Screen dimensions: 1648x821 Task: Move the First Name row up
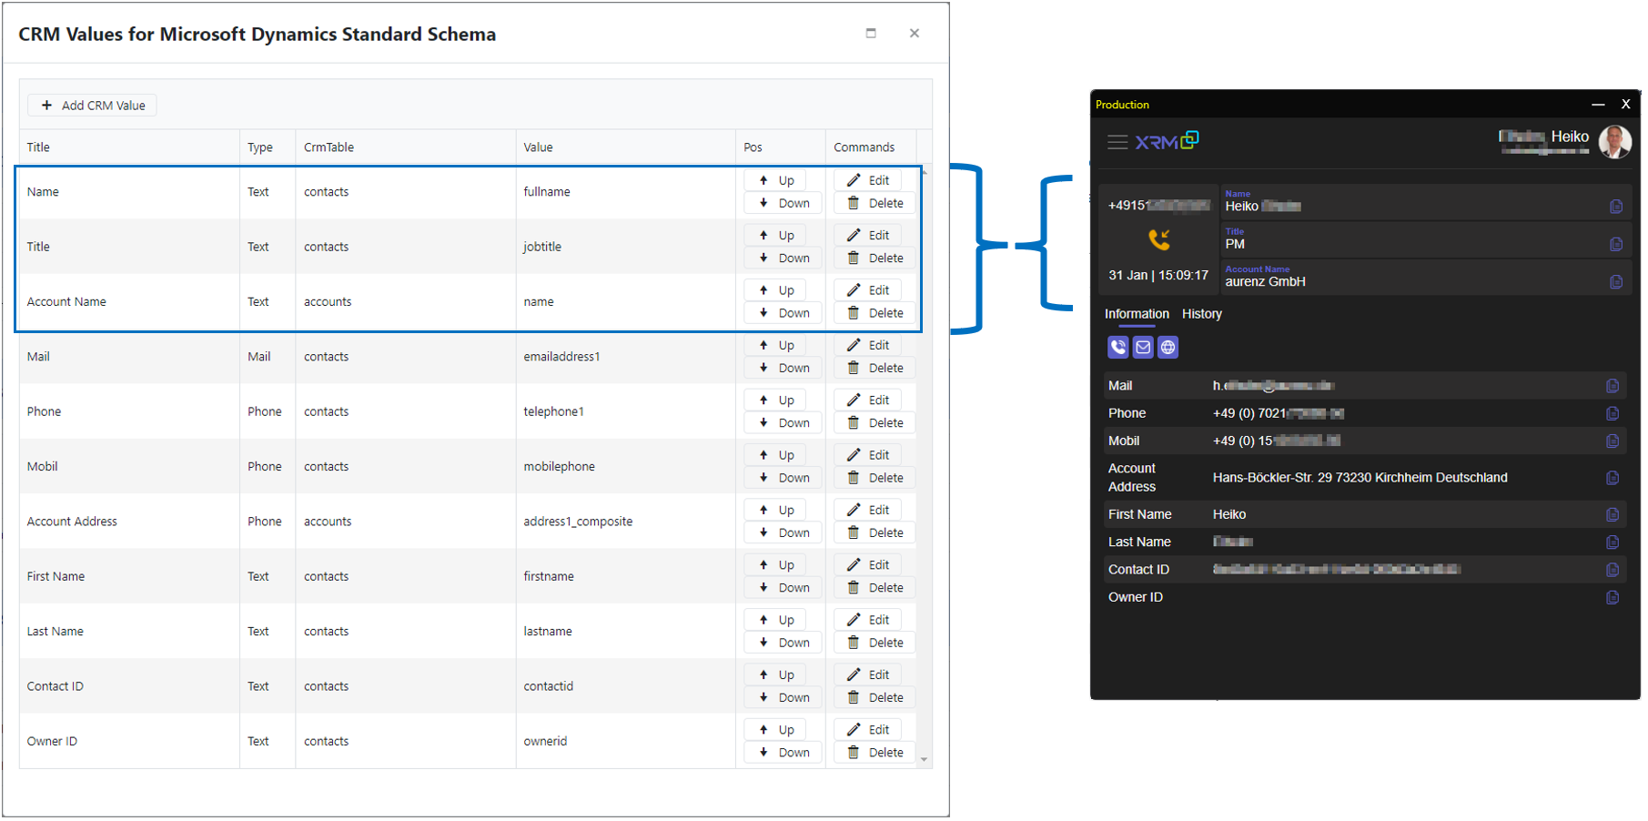point(775,565)
